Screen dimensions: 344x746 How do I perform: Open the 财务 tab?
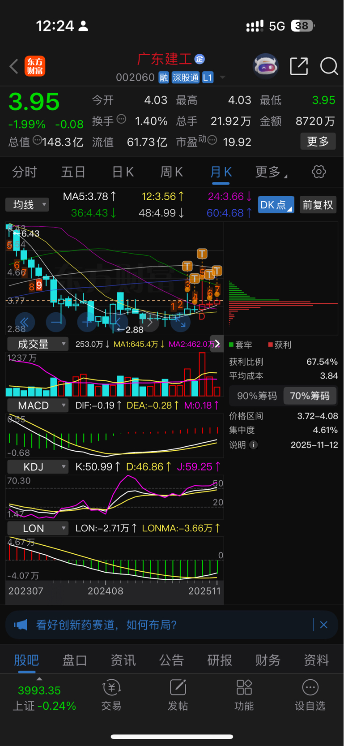pos(268,660)
